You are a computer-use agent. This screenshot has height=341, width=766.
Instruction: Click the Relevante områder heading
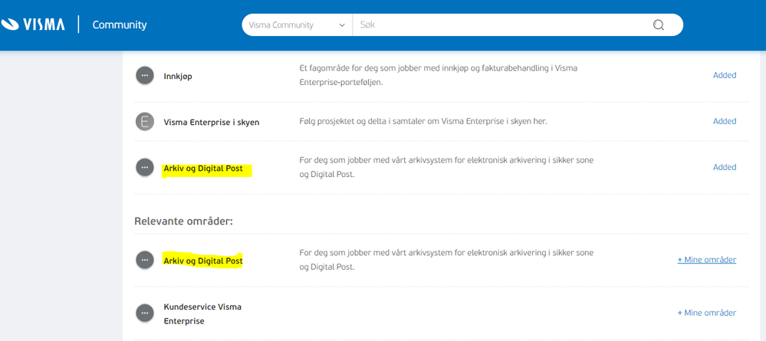[x=184, y=221]
